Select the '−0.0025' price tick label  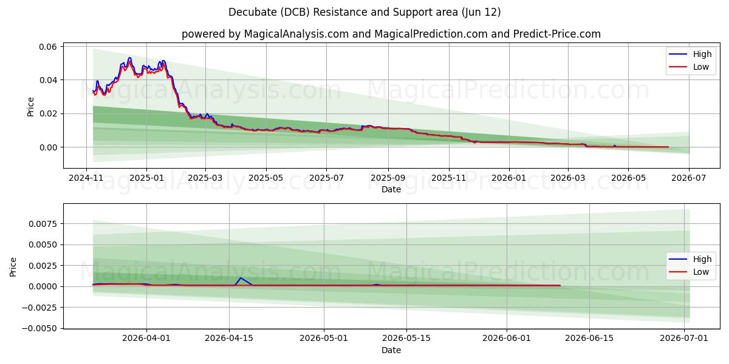(40, 308)
